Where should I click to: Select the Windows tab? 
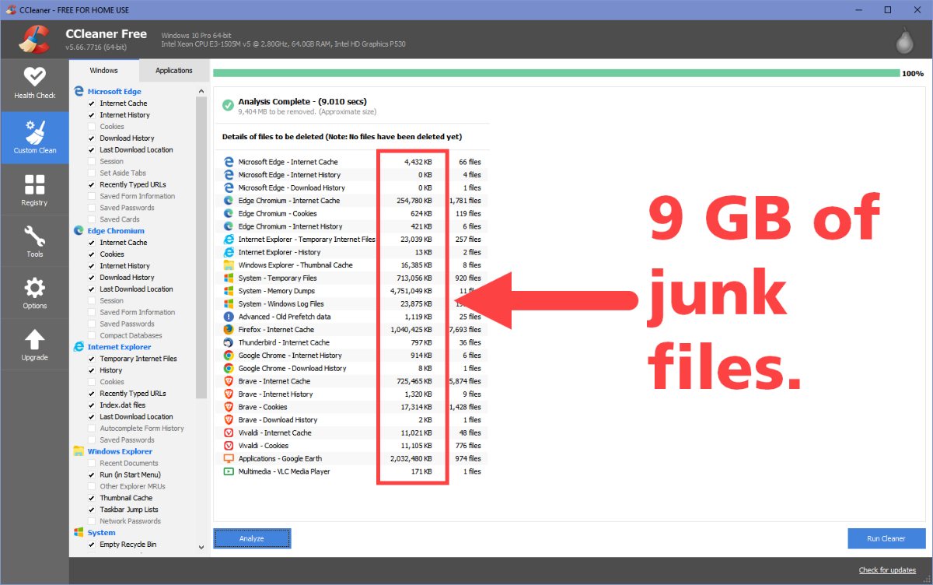(x=104, y=70)
